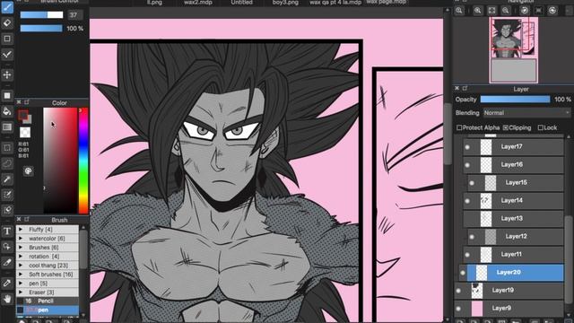574x323 pixels.
Task: Switch to the Untitled document tab
Action: coord(241,3)
